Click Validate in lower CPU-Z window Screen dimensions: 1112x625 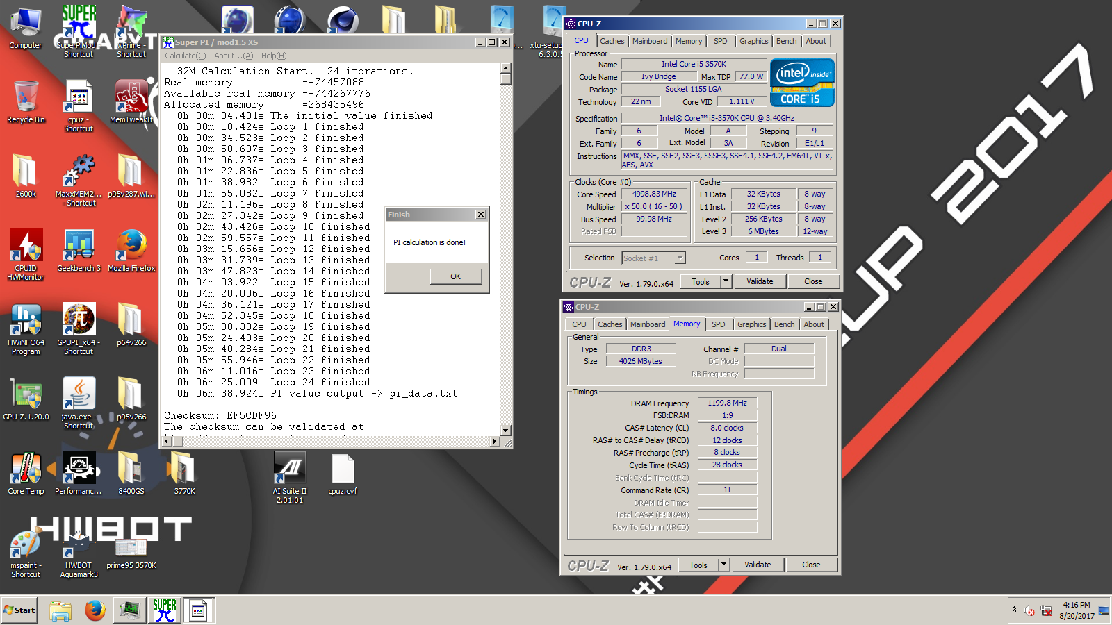[x=758, y=565]
